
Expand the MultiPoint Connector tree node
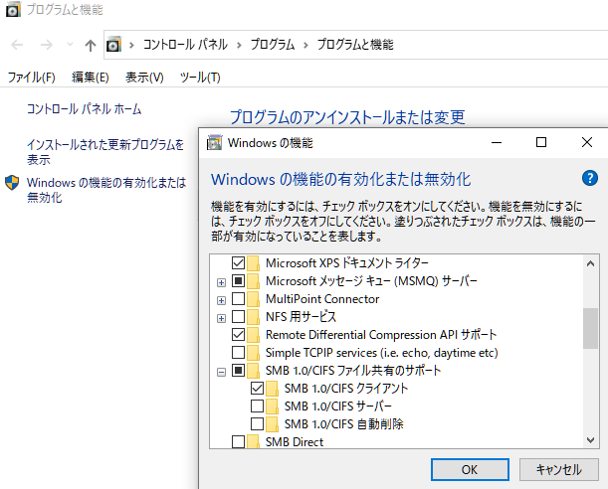tap(222, 300)
